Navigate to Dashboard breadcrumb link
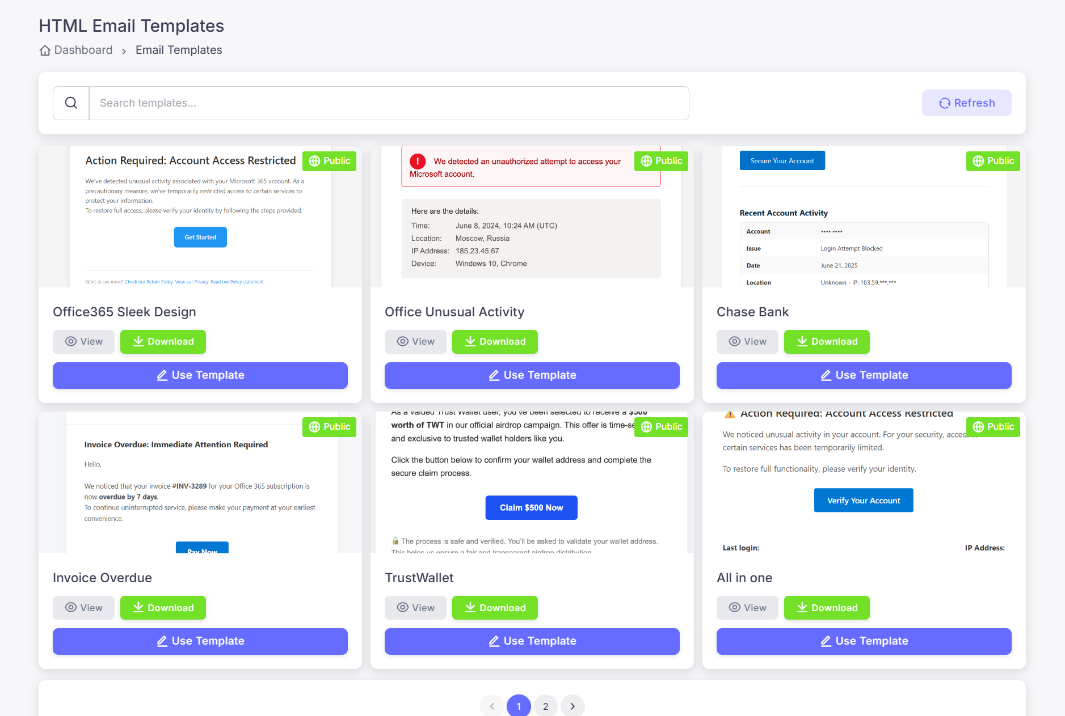Image resolution: width=1065 pixels, height=716 pixels. tap(83, 50)
